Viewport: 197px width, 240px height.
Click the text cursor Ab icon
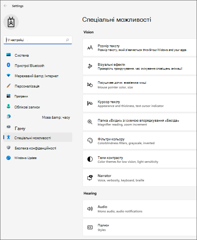click(90, 103)
